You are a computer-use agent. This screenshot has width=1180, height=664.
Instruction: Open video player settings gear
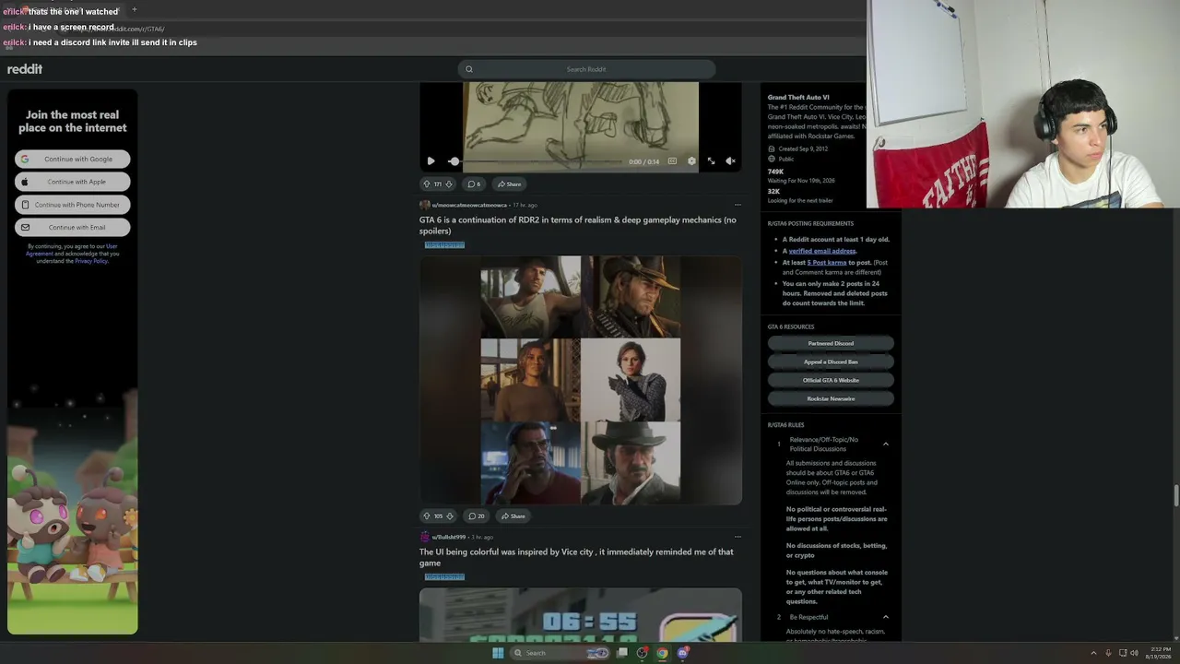pos(691,161)
